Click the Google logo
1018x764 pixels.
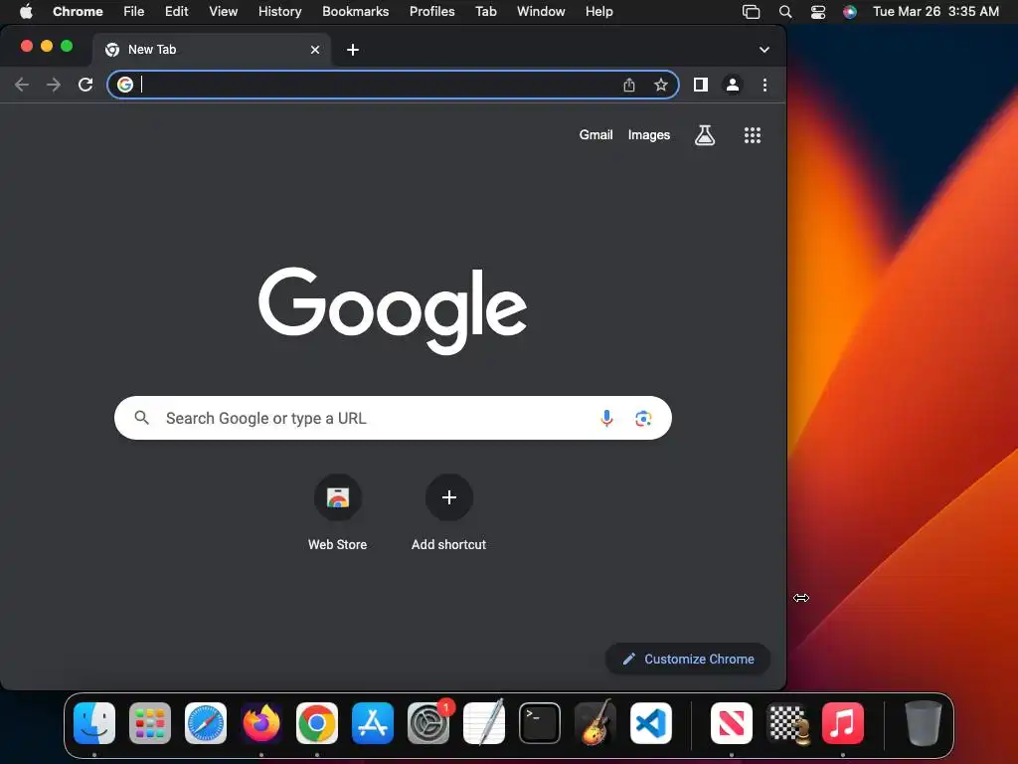pos(393,310)
